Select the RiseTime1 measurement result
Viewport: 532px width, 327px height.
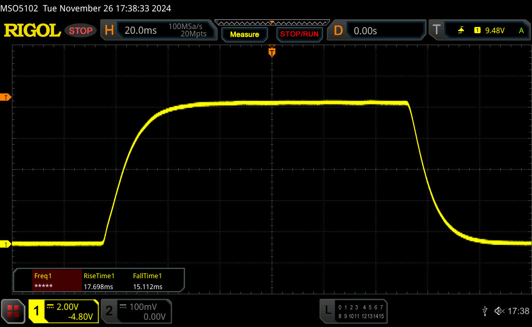[x=99, y=281]
